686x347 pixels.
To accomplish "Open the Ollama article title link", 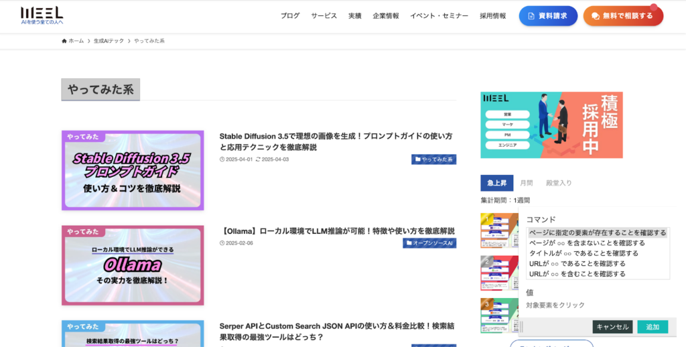I will tap(338, 230).
